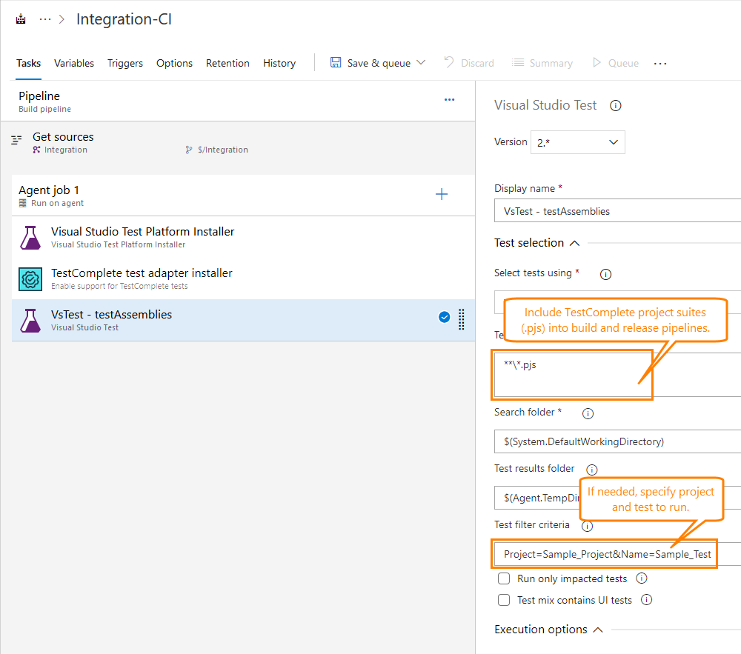Screen dimensions: 741x654
Task: Collapse the Test selection section
Action: click(574, 243)
